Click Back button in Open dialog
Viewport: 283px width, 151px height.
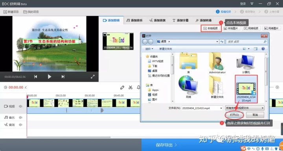pos(145,42)
